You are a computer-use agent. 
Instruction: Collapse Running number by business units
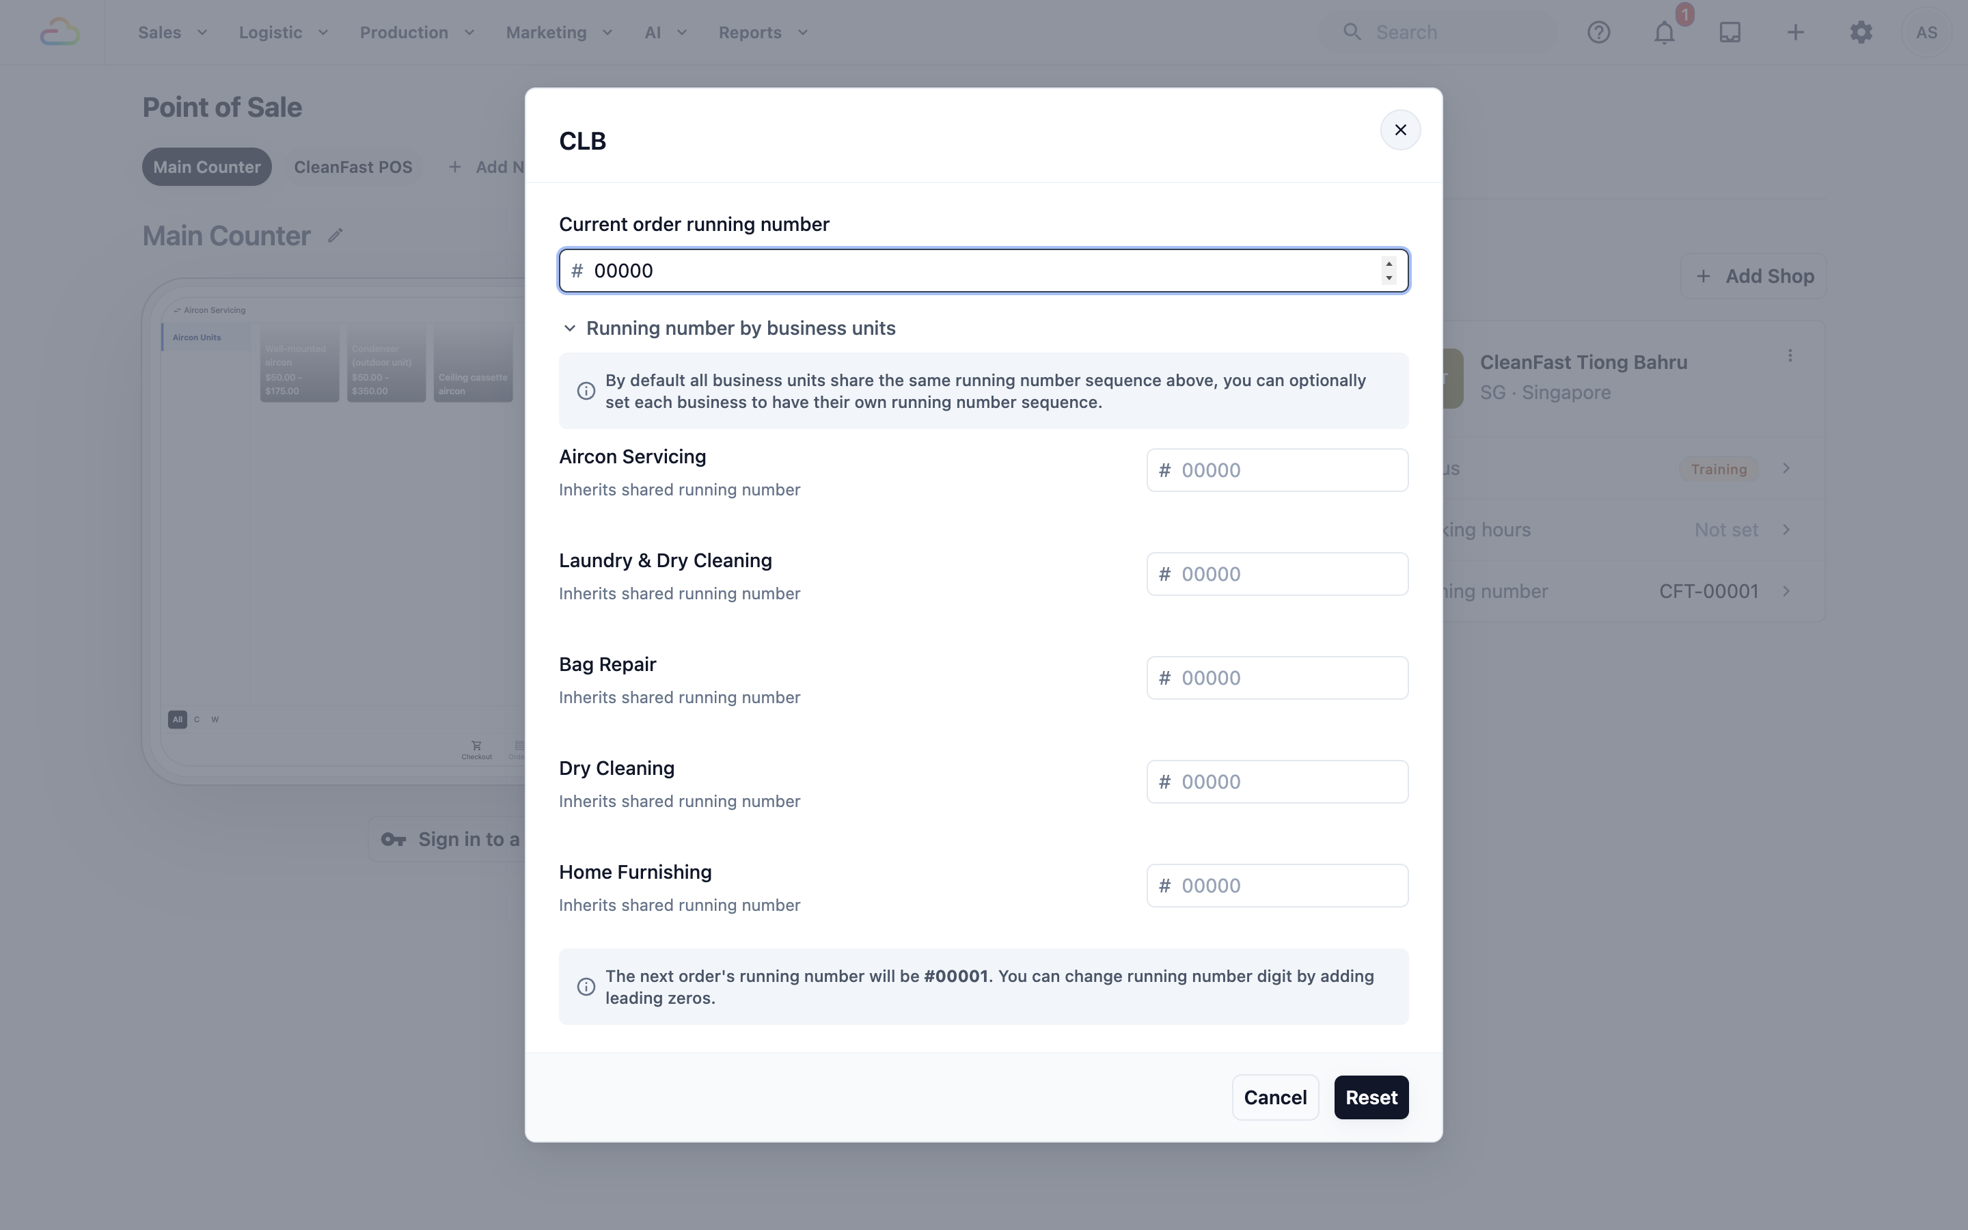(x=728, y=328)
